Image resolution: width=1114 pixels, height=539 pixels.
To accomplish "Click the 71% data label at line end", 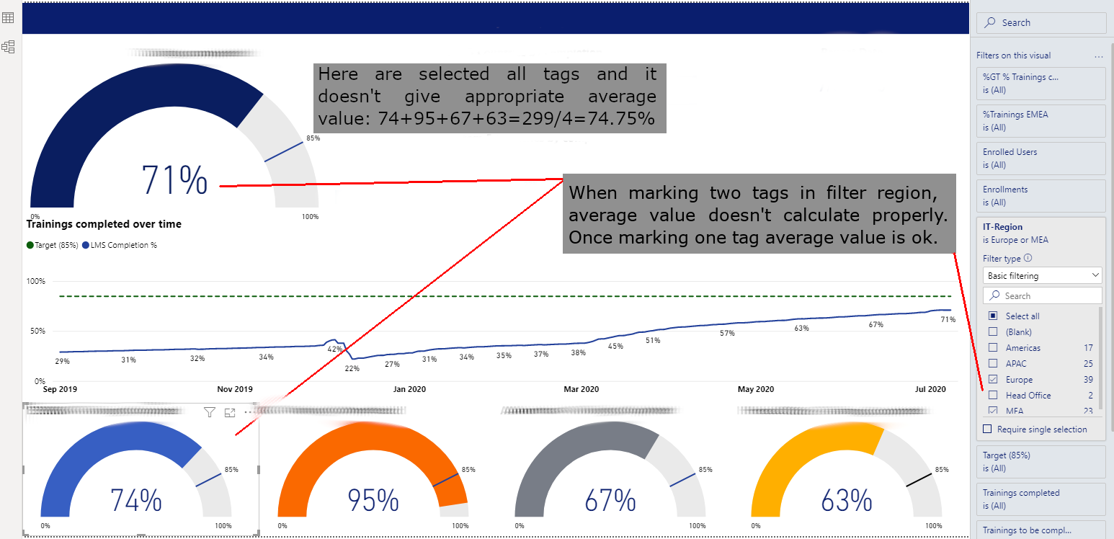I will coord(948,319).
